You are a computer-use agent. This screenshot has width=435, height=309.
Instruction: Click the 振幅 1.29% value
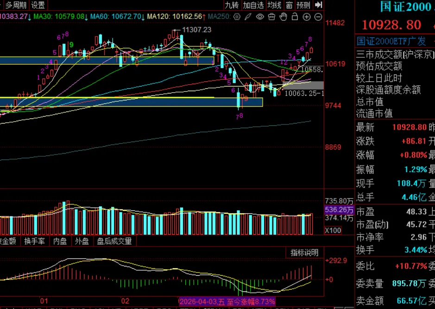[x=416, y=169]
